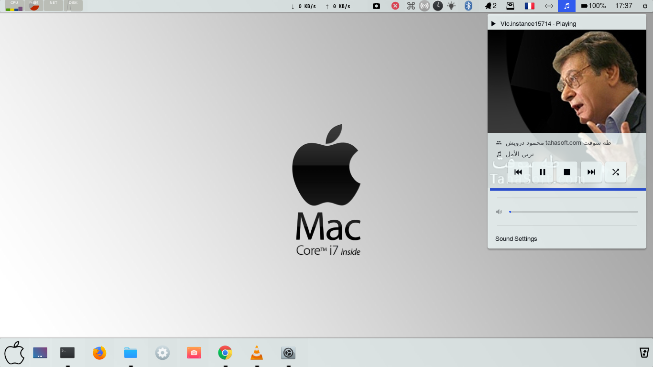Toggle shuffle mode in the player
Screen dimensions: 653x367
(616, 172)
